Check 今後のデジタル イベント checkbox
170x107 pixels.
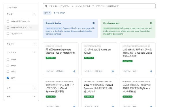(8, 27)
